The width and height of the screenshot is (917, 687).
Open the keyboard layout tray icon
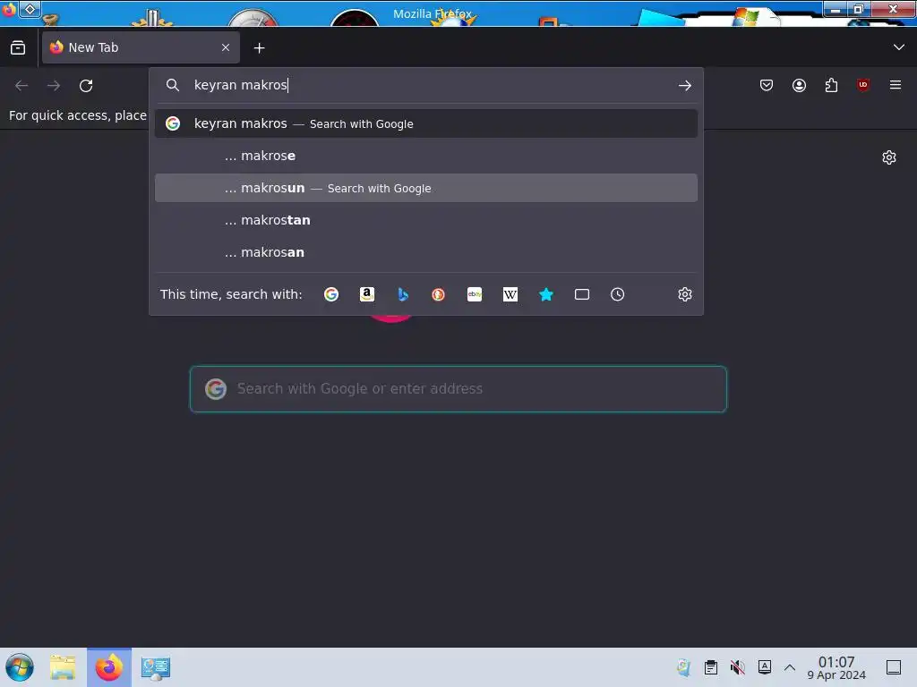(765, 667)
